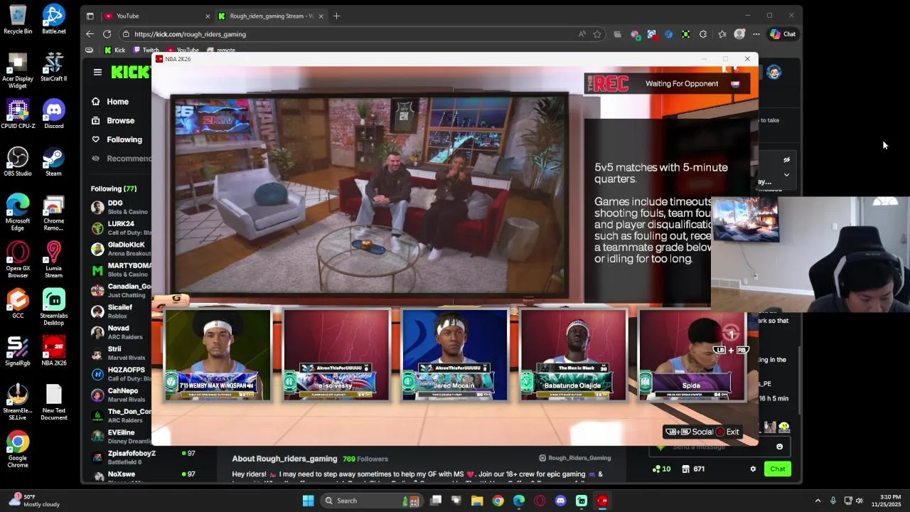Image resolution: width=910 pixels, height=512 pixels.
Task: Launch Streamlabs Desktop shortcut
Action: (x=53, y=307)
